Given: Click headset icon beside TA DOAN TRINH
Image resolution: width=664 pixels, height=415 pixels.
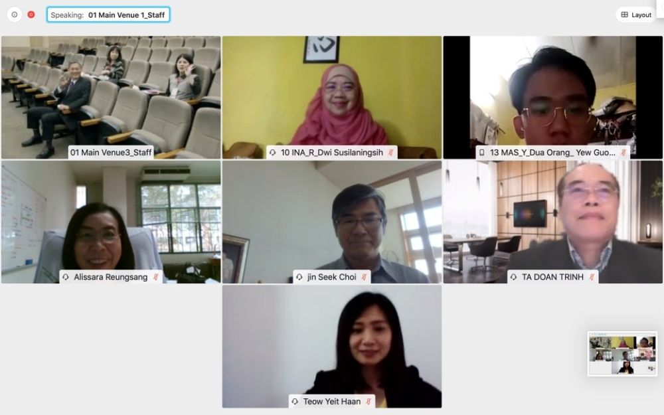Looking at the screenshot, I should click(514, 277).
